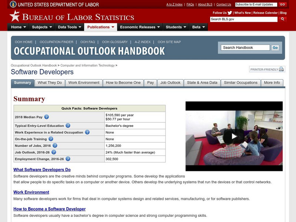Viewport: 296px width, 222px height.
Task: Open help for Work Experience in Related Occupation
Action: pyautogui.click(x=87, y=132)
